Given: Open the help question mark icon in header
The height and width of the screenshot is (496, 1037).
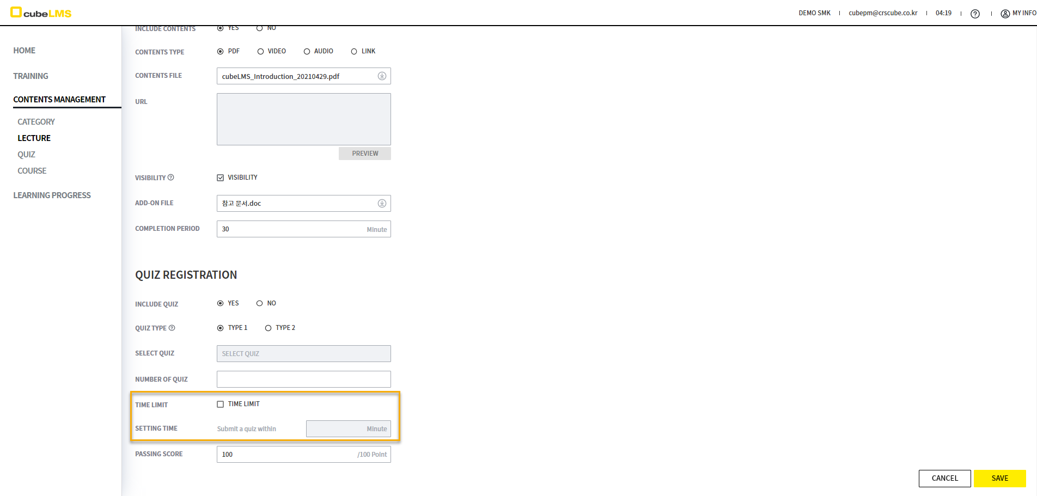Looking at the screenshot, I should [x=975, y=14].
